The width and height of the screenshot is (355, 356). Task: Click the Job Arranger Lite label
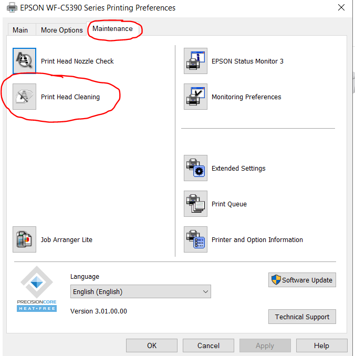[67, 240]
